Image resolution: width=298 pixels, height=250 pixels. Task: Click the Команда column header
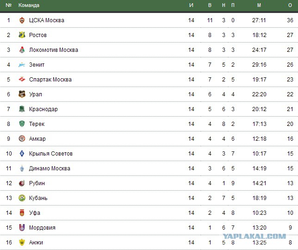pyautogui.click(x=29, y=6)
